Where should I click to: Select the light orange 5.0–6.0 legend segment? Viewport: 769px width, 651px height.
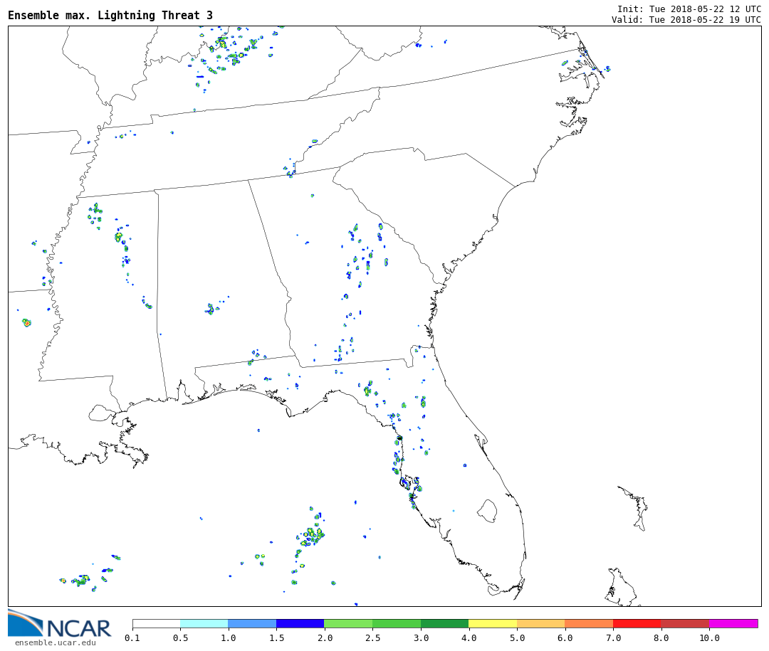540,623
